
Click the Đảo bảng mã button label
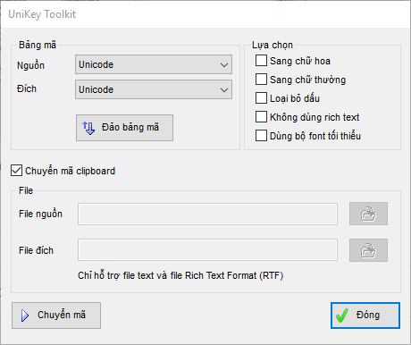click(x=130, y=127)
